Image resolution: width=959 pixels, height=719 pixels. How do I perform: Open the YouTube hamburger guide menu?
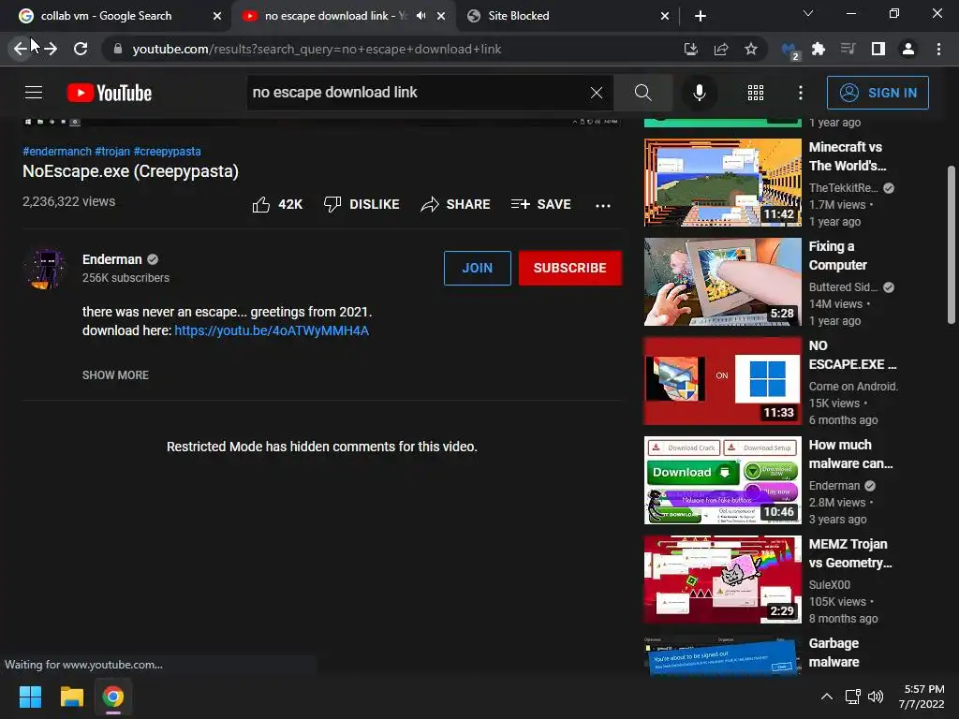[x=34, y=93]
